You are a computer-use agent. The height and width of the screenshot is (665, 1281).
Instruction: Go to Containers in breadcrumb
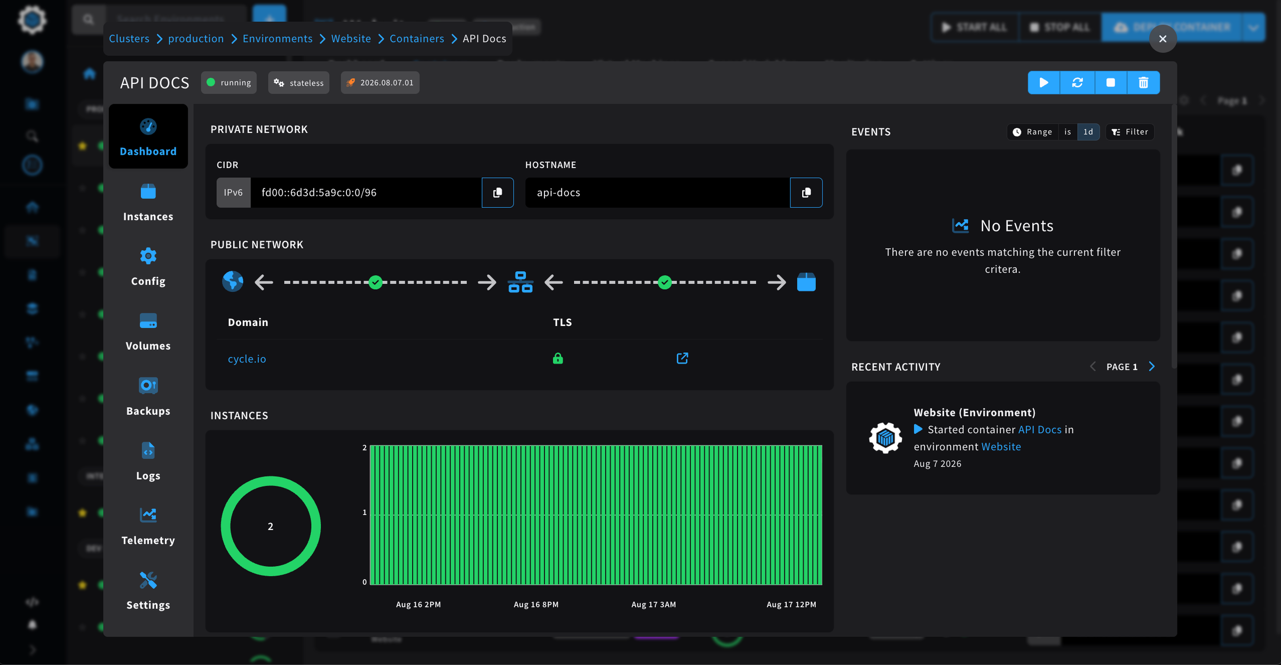pos(417,38)
